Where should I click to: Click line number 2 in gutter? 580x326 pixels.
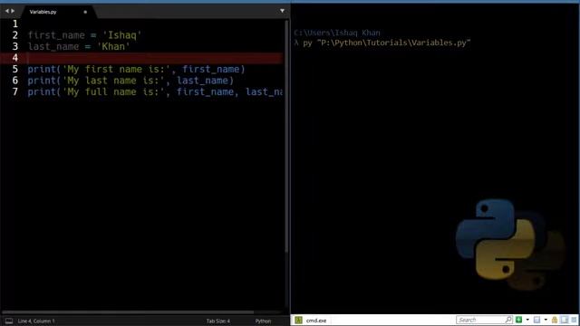pyautogui.click(x=14, y=35)
